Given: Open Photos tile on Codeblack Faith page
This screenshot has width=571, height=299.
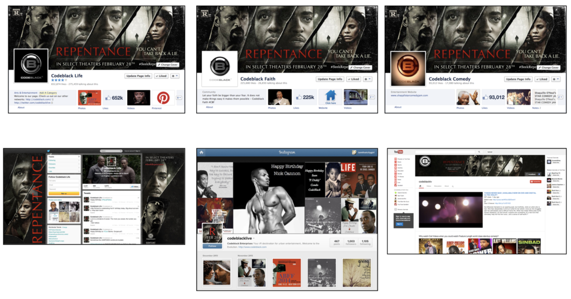Looking at the screenshot, I should pos(280,97).
